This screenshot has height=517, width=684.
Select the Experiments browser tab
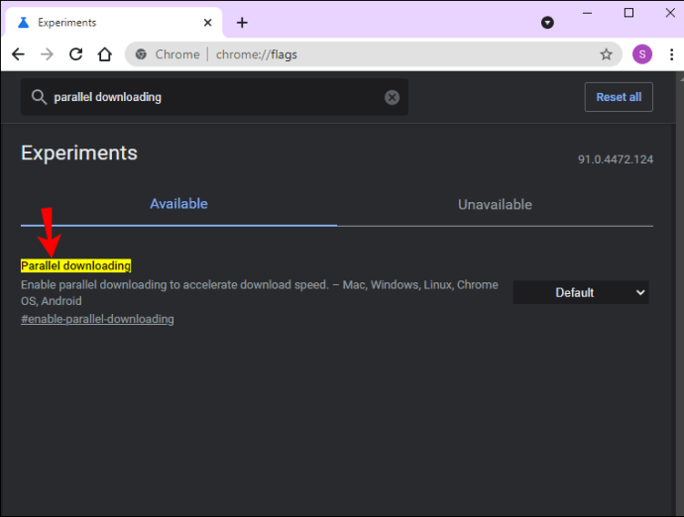(x=113, y=23)
